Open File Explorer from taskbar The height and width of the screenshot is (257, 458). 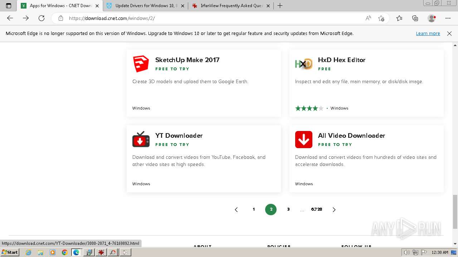[40, 252]
